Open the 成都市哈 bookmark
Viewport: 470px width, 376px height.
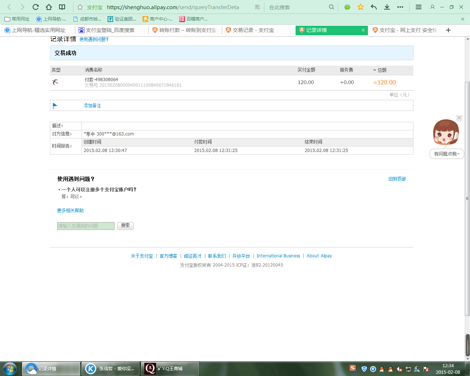click(87, 19)
